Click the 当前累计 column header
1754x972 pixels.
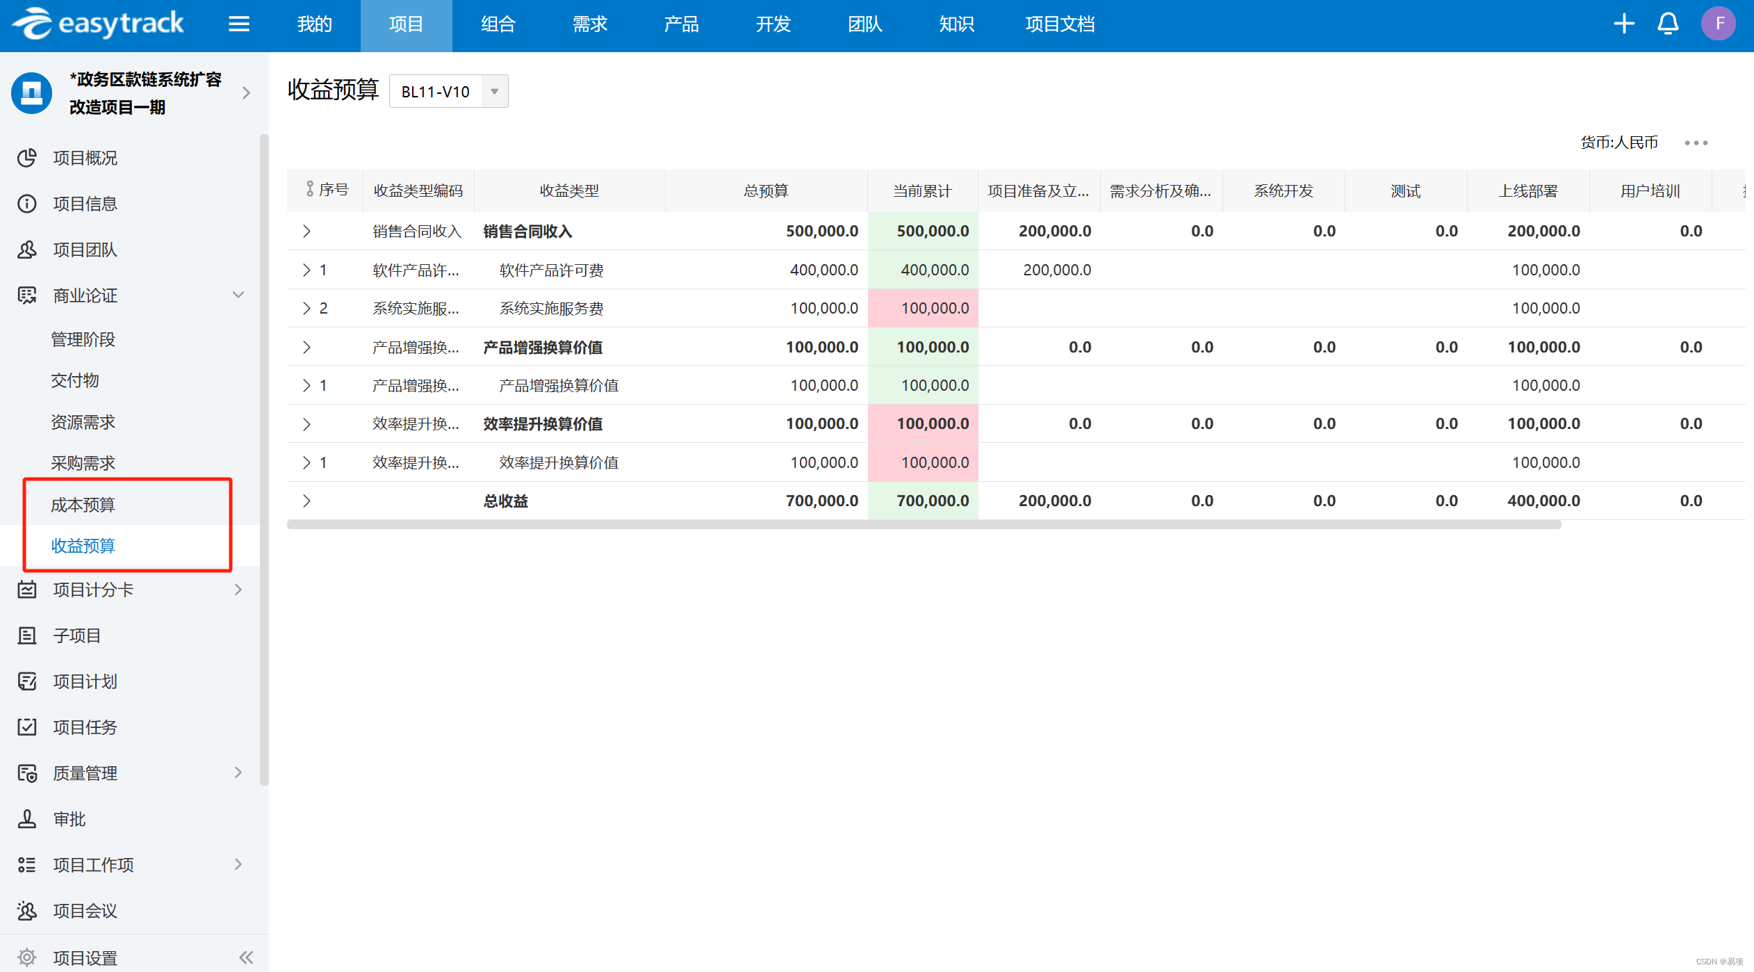coord(922,191)
